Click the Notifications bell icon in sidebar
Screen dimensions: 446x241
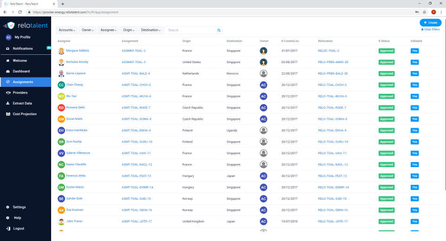point(8,49)
